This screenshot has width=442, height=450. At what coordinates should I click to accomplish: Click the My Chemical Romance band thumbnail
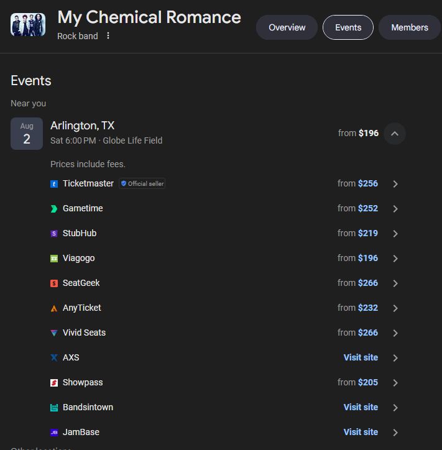pyautogui.click(x=28, y=24)
